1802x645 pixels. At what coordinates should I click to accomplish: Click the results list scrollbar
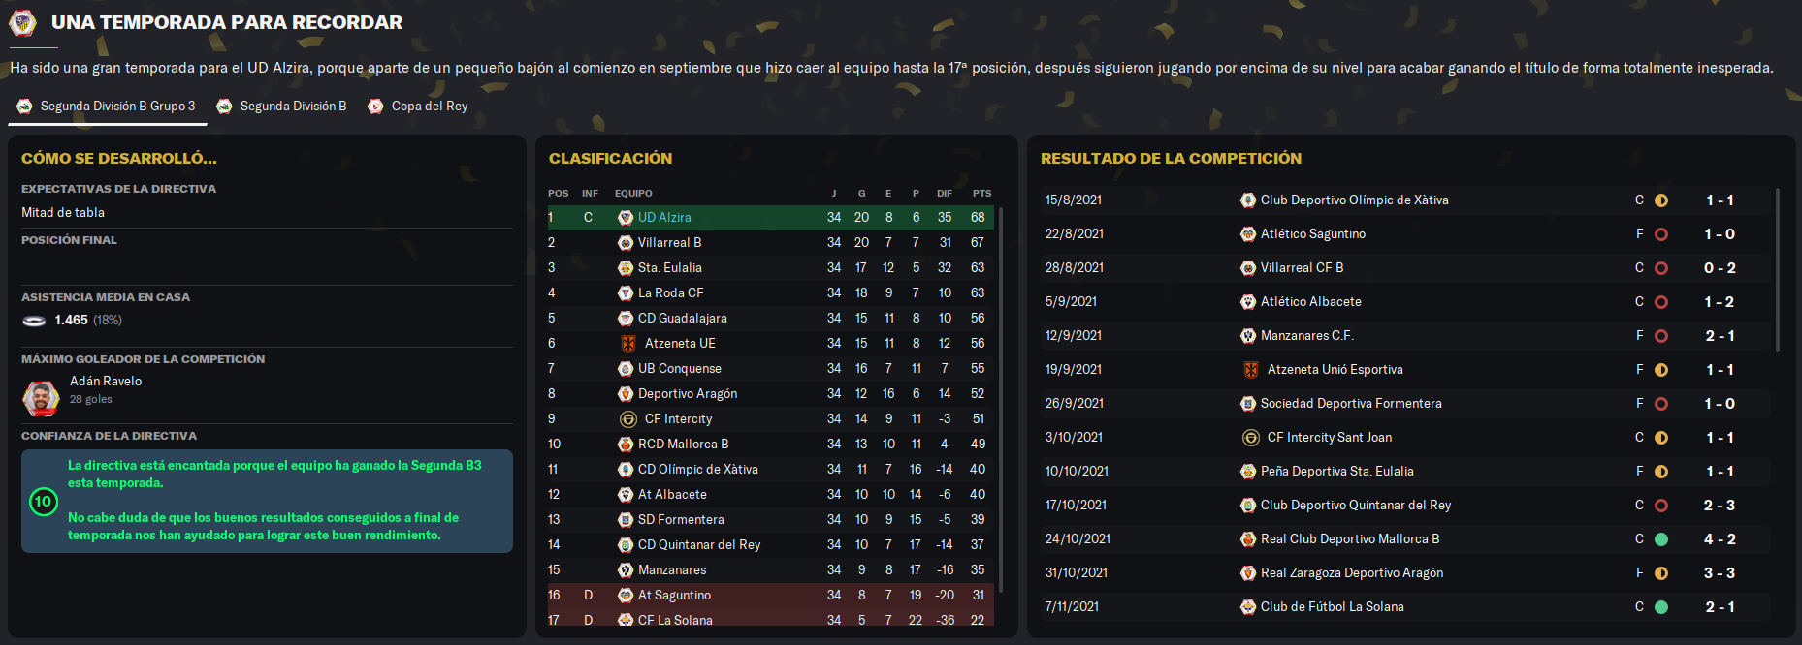[x=1777, y=269]
